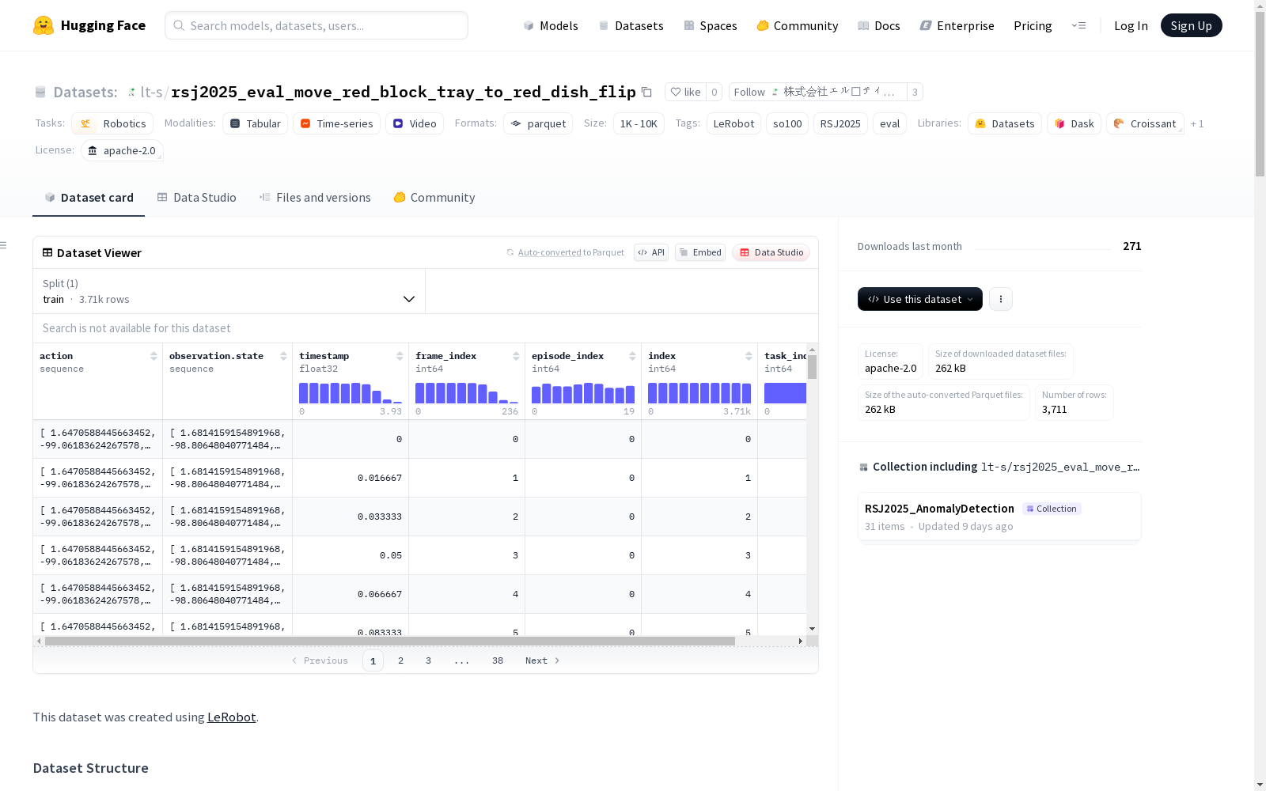The width and height of the screenshot is (1266, 791).
Task: Click the table horizontal scrollbar
Action: (389, 641)
